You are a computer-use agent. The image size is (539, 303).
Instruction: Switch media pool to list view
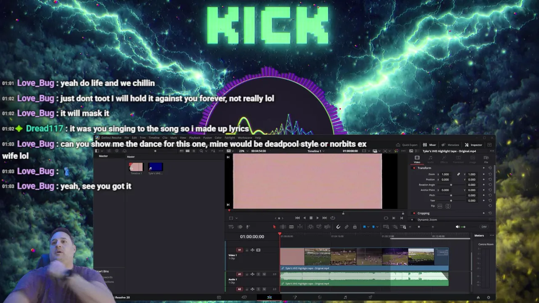coord(194,151)
